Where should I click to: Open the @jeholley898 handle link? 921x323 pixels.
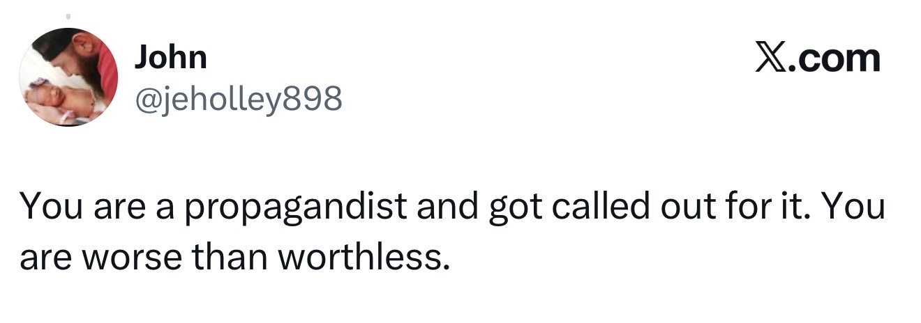(238, 101)
